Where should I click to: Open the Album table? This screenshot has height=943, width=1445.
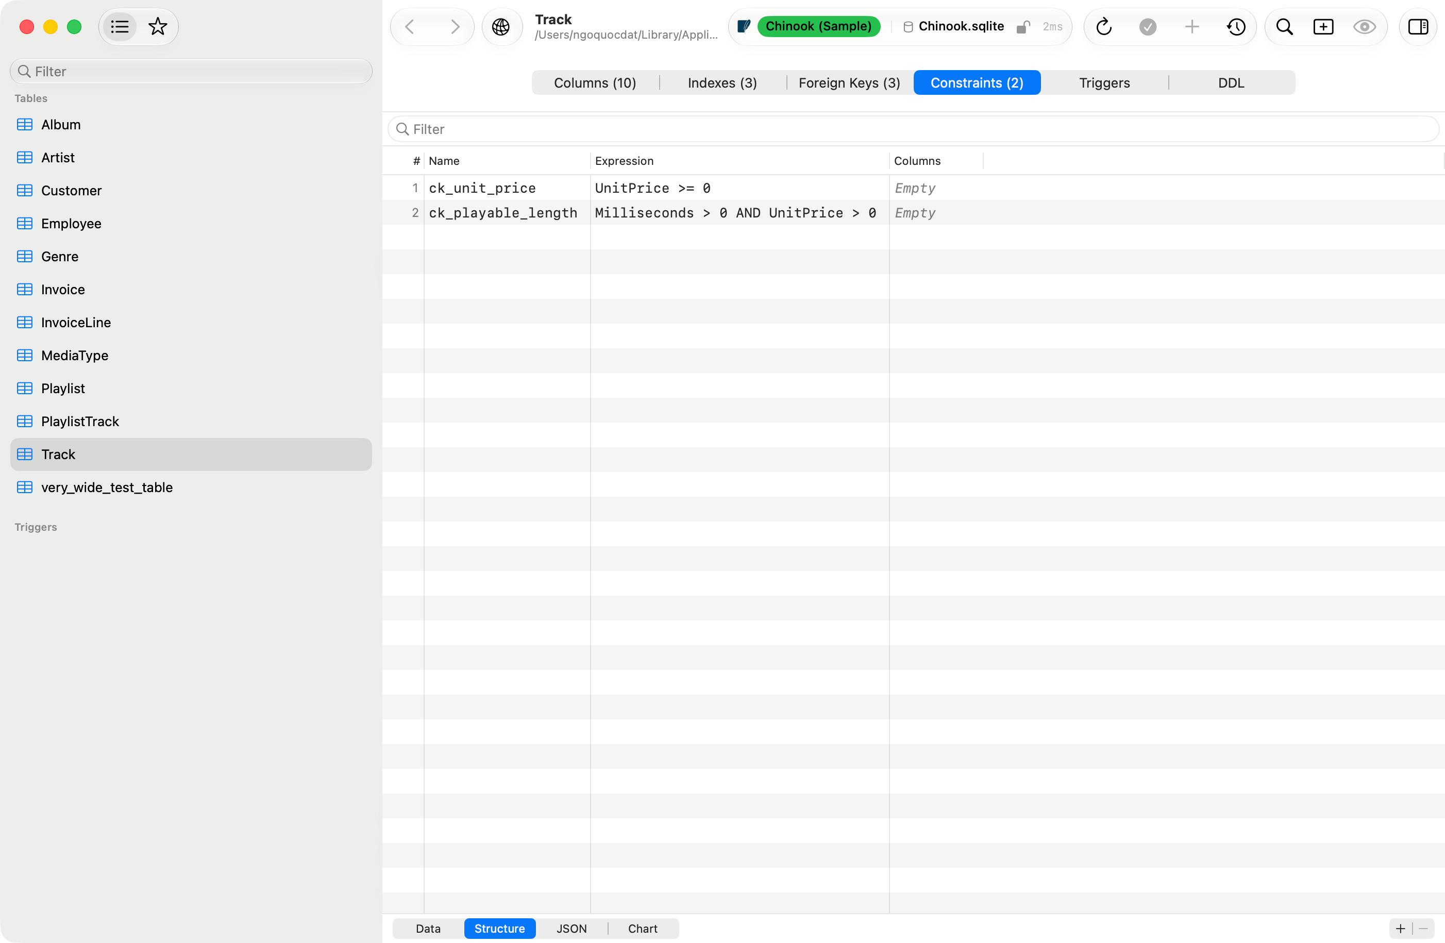[191, 125]
